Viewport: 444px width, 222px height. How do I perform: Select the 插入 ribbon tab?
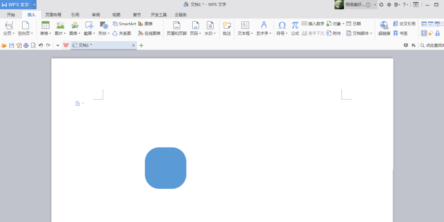coord(32,15)
